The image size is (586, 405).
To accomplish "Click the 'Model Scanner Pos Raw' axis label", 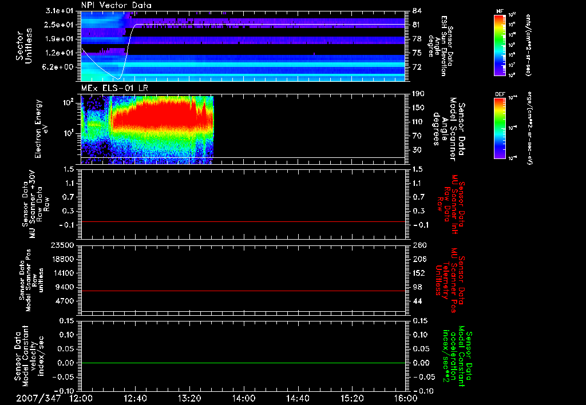I will pos(32,280).
